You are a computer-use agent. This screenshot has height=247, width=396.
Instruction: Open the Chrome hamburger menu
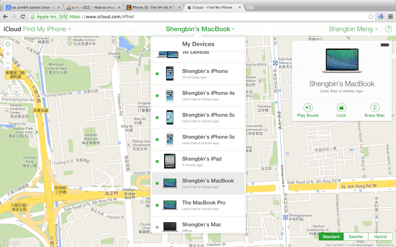click(390, 17)
